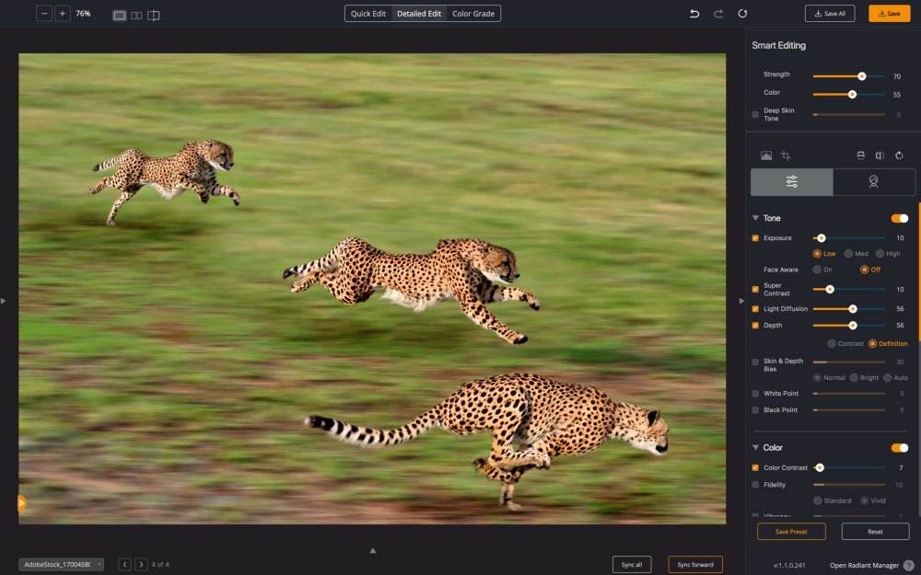
Task: Open the histogram icon
Action: [766, 156]
